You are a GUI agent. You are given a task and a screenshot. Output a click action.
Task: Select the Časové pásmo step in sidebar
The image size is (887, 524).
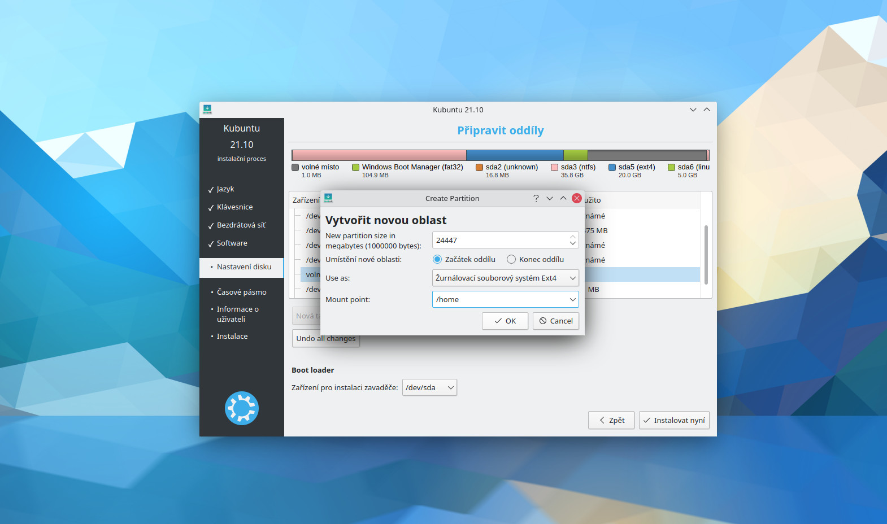click(242, 292)
